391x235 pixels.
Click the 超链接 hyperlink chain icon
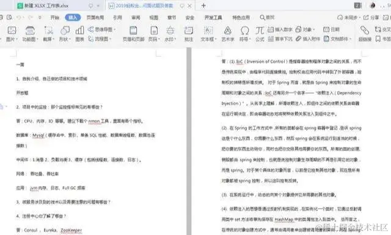[365, 31]
